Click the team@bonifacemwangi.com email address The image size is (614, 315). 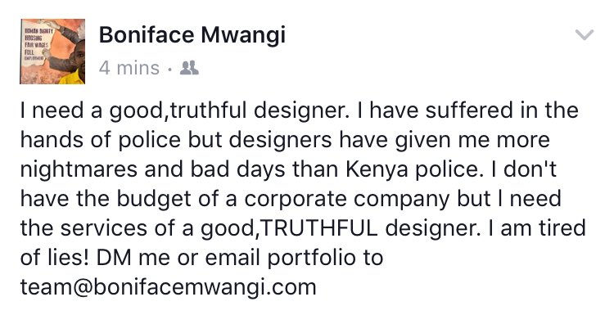(169, 286)
